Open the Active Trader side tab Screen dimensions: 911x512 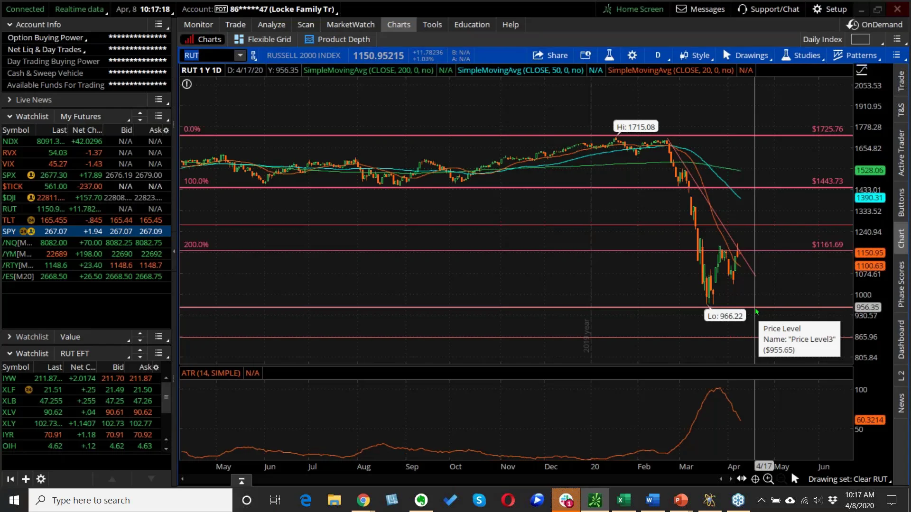click(x=902, y=153)
